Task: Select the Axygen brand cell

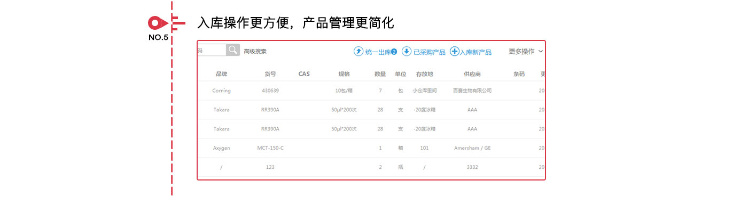Action: 221,148
